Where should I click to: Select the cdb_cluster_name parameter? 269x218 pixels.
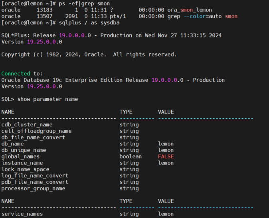[x=27, y=125]
